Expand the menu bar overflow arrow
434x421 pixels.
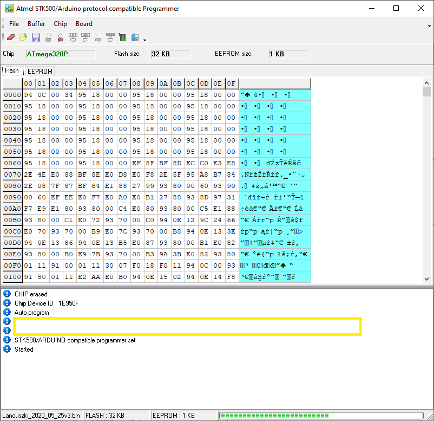(429, 26)
